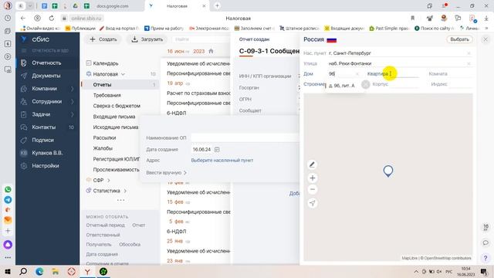The width and height of the screenshot is (494, 278).
Task: Open Исходящие письма
Action: [116, 127]
